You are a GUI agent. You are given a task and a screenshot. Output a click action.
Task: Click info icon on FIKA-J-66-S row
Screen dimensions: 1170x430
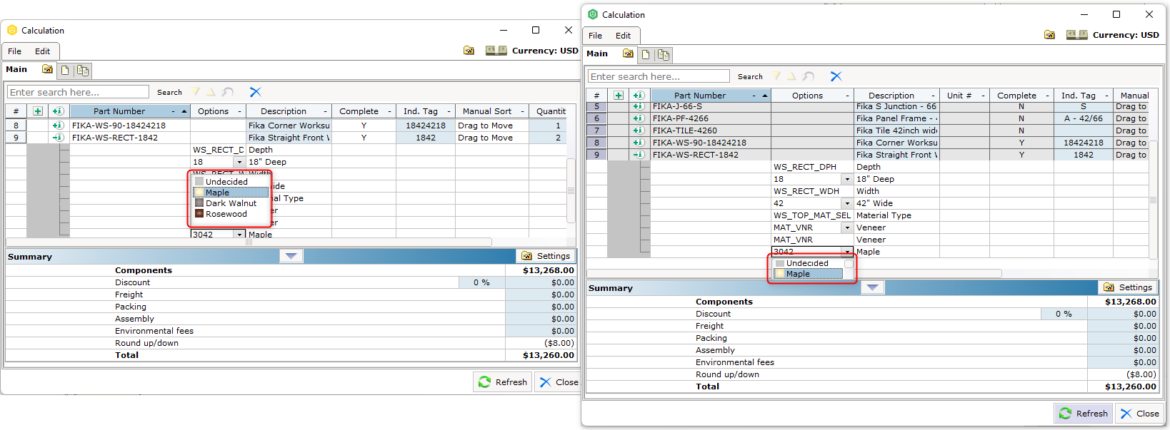[x=639, y=106]
